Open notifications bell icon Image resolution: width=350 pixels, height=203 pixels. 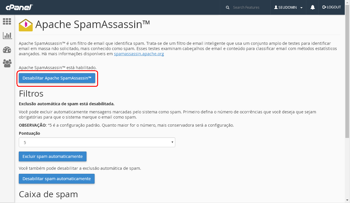click(312, 8)
